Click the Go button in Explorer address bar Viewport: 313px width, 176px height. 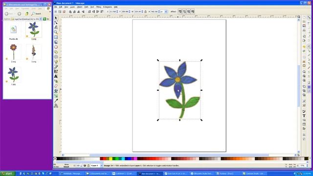tap(46, 19)
